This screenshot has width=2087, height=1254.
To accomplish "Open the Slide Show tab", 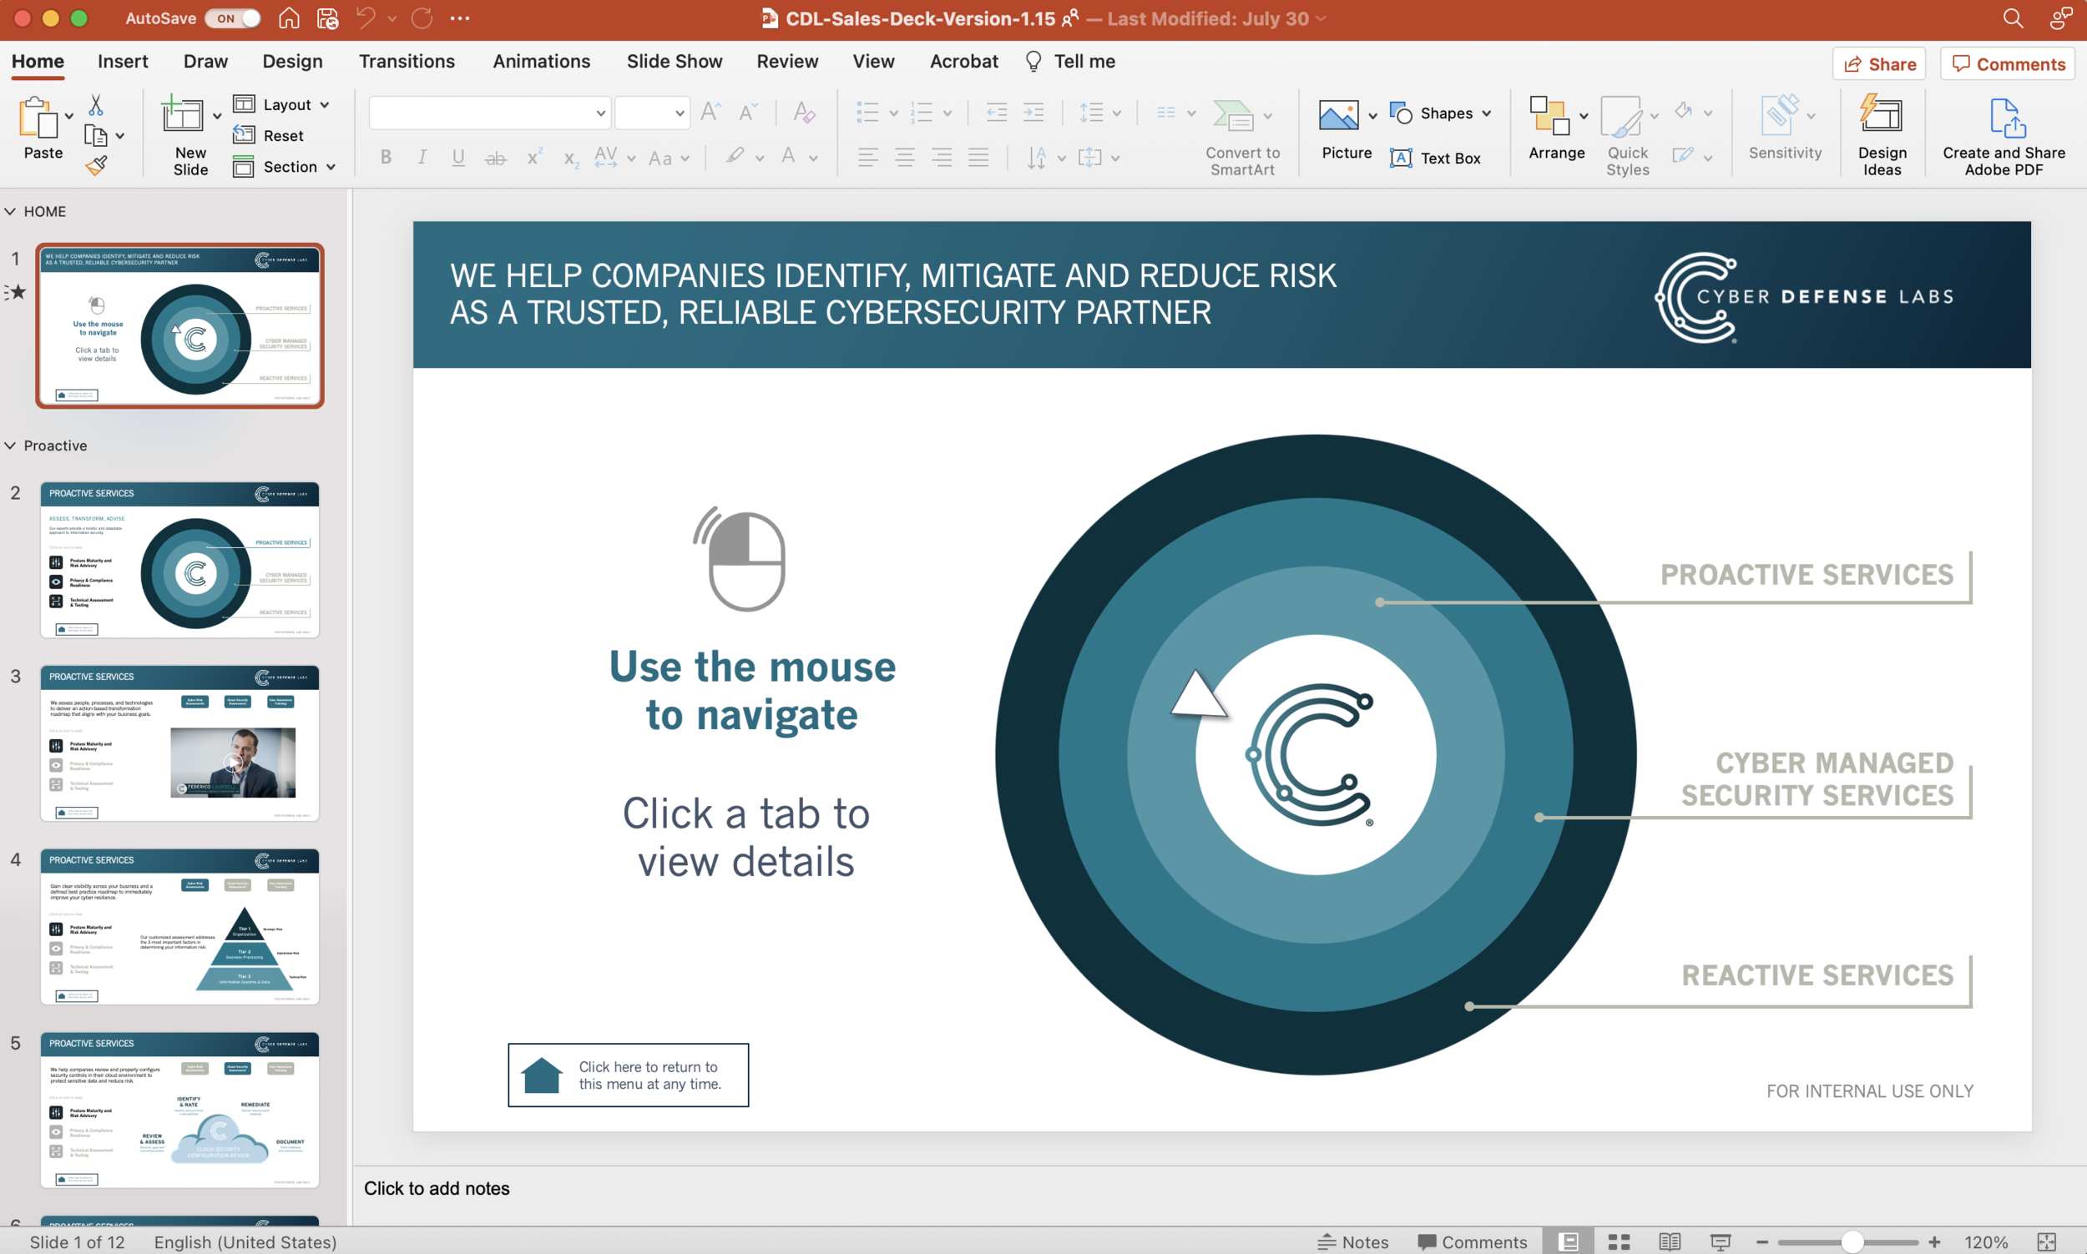I will click(674, 61).
